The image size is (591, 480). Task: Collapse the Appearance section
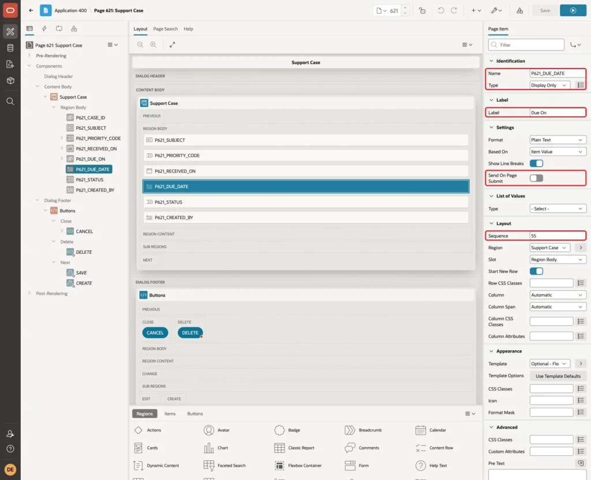491,351
